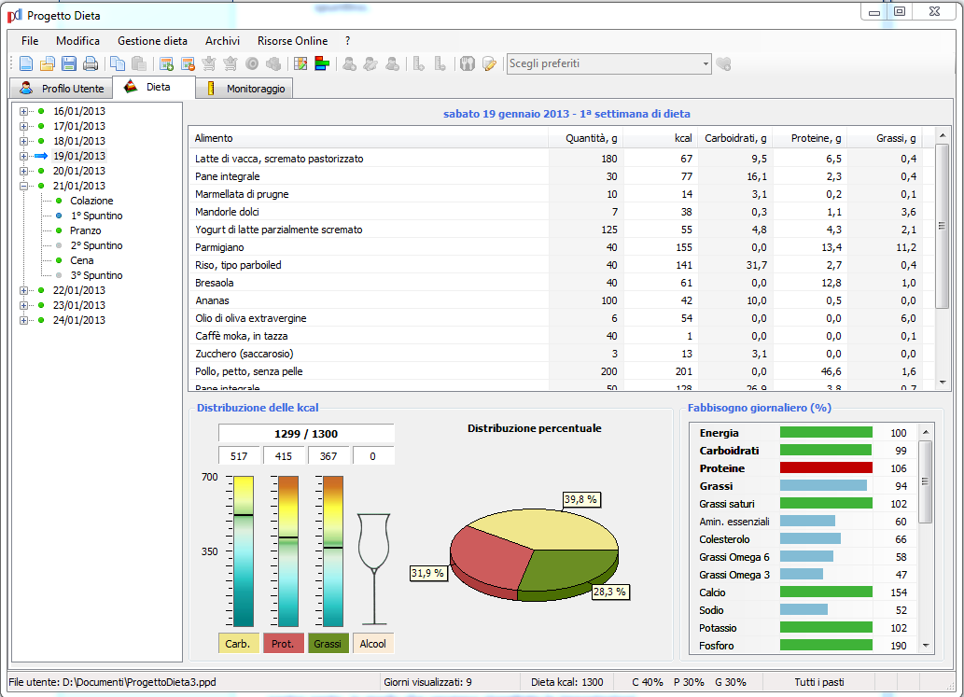The height and width of the screenshot is (697, 964).
Task: Switch to the Monitoraggio tab
Action: point(247,88)
